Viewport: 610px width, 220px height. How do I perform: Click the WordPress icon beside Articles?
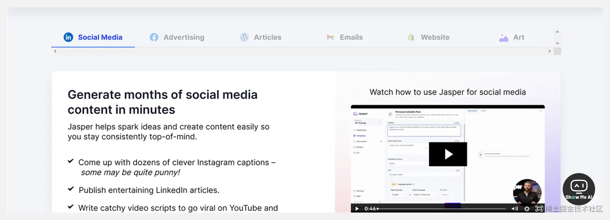pyautogui.click(x=244, y=37)
